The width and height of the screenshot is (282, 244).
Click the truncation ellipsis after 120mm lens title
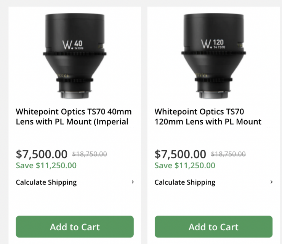point(270,128)
